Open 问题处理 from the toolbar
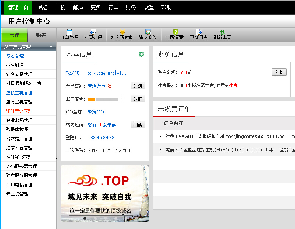The image size is (295, 229). (x=93, y=32)
